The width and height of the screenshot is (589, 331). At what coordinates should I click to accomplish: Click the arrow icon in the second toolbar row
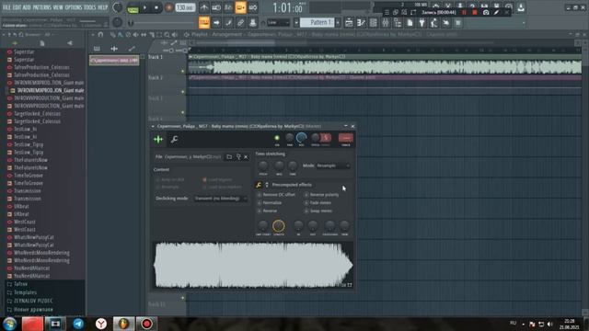point(216,23)
